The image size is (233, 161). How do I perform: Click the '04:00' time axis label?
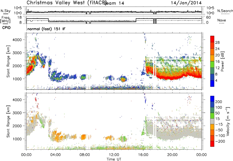pyautogui.click(x=55, y=155)
